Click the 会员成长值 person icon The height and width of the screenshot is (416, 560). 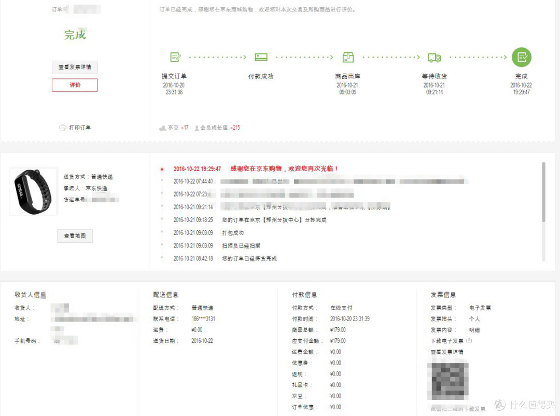click(x=197, y=128)
